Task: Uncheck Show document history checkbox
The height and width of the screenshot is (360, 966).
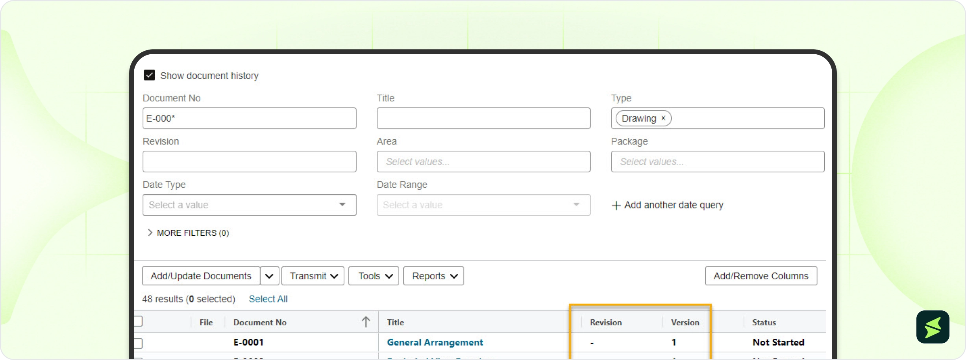Action: (x=149, y=75)
